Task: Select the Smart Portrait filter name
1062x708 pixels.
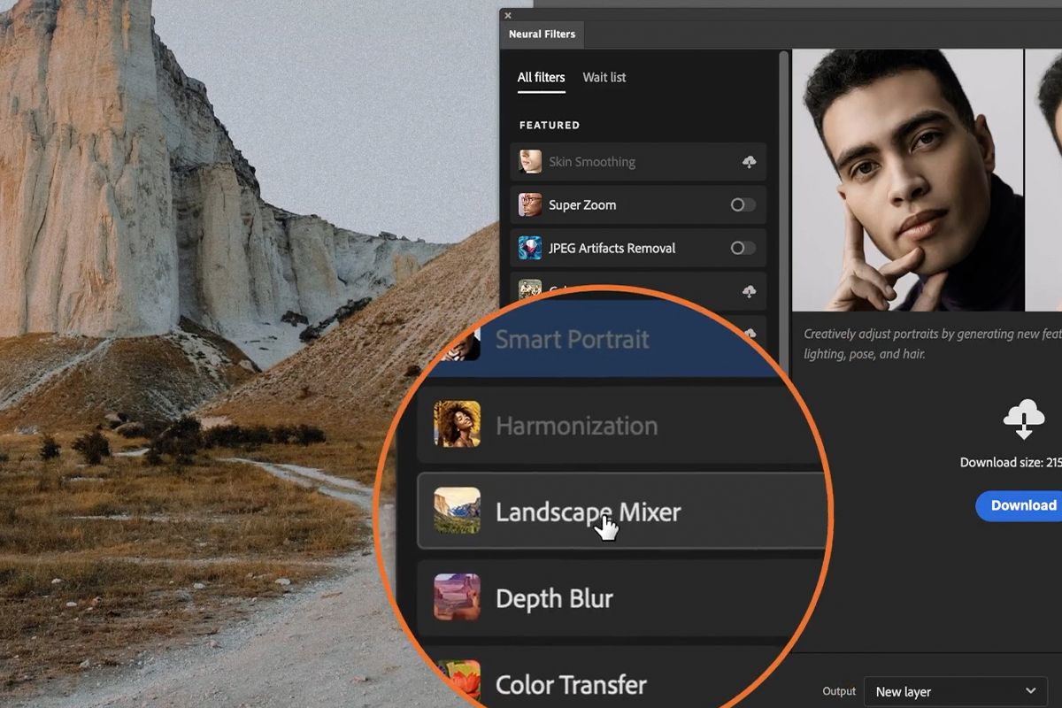Action: coord(572,340)
